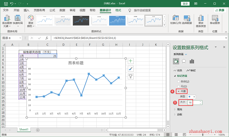Click Sign in (登录) button
229x137 pixels.
pos(185,4)
